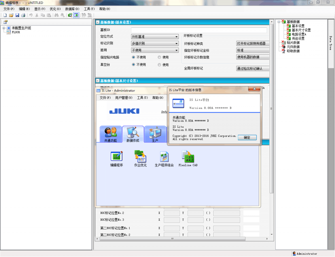Collapse 基板数据(基本设置) section header
Viewport: 335px width, 257px height.
click(97, 22)
